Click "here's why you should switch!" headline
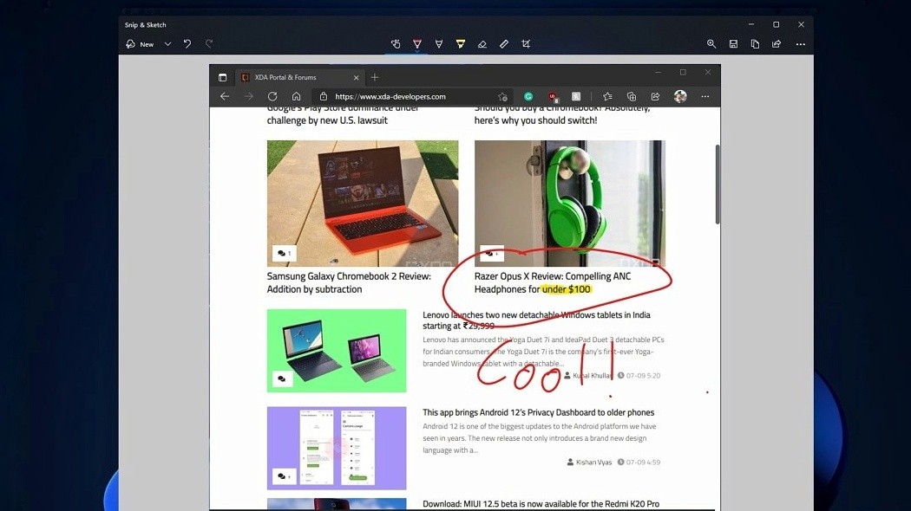 pyautogui.click(x=535, y=120)
